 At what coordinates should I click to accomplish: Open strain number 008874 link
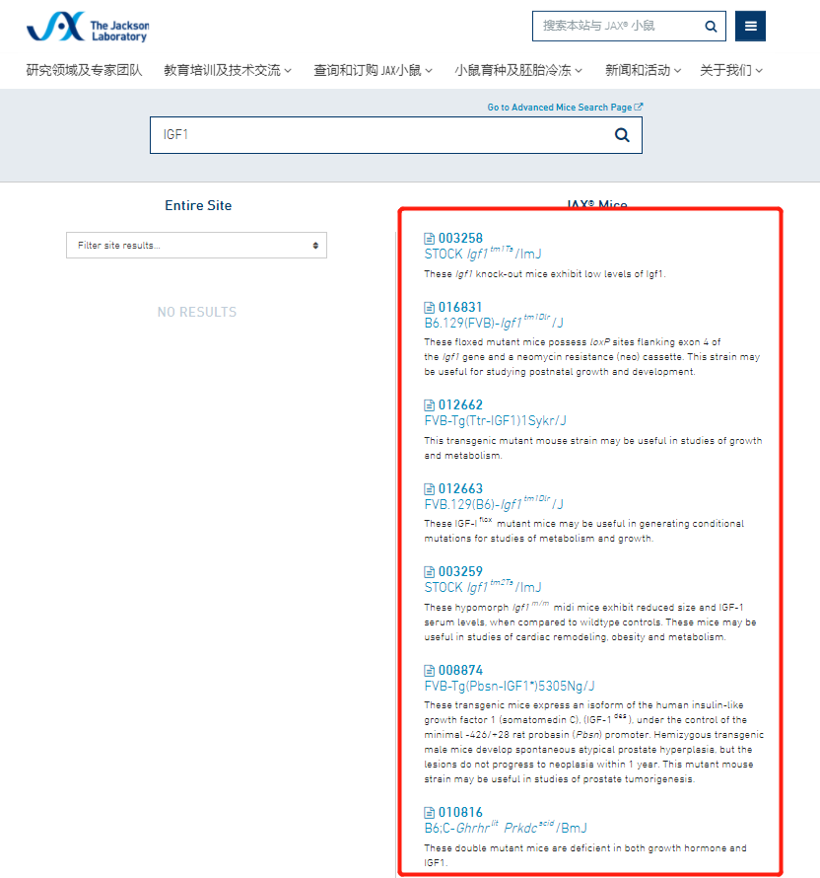tap(460, 670)
